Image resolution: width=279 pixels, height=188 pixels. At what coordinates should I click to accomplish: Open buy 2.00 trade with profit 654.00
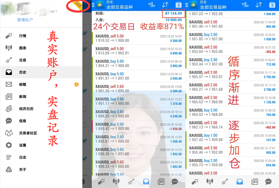[x=232, y=163]
